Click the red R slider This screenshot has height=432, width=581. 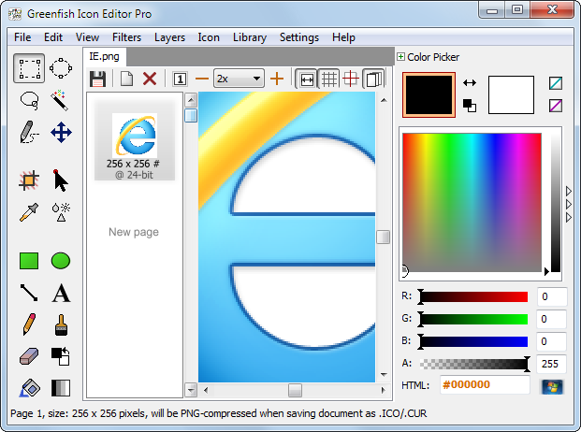[x=474, y=297]
